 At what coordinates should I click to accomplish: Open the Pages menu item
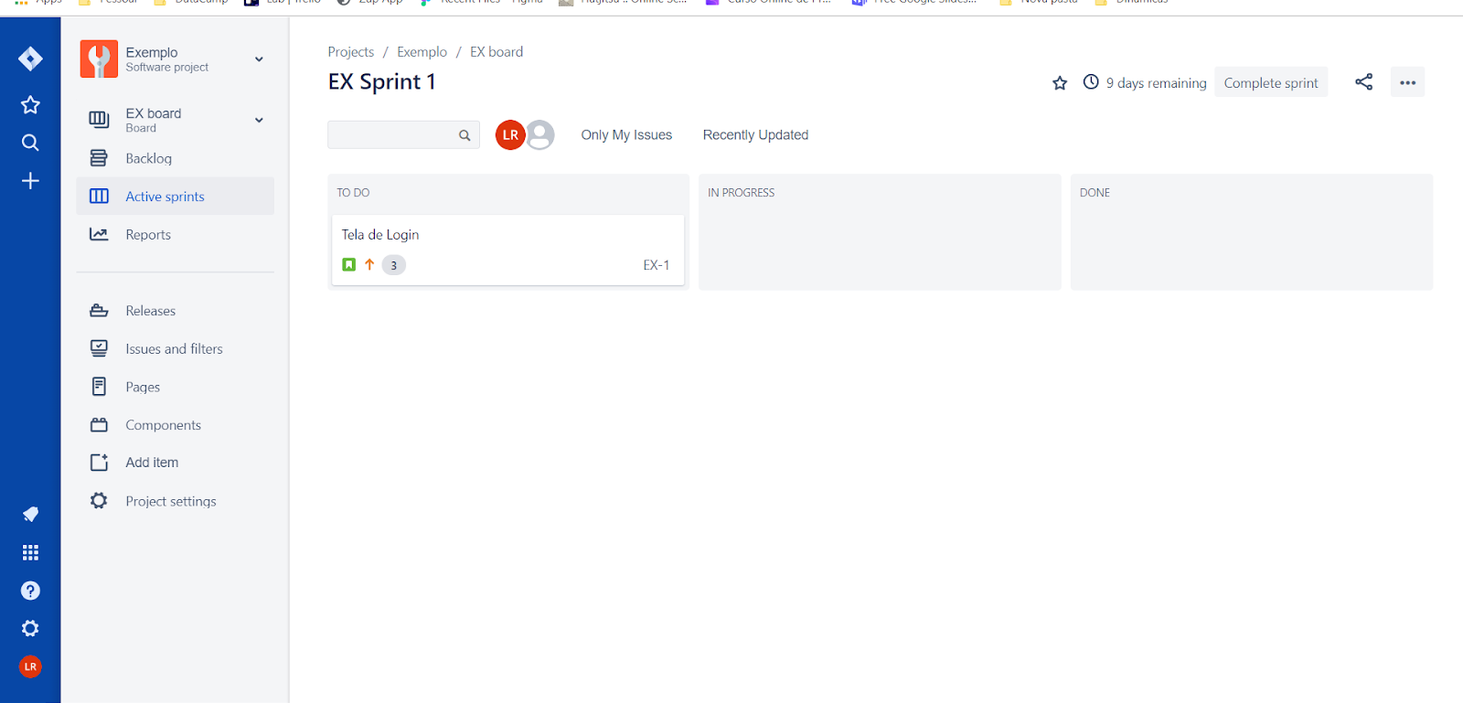pyautogui.click(x=176, y=387)
